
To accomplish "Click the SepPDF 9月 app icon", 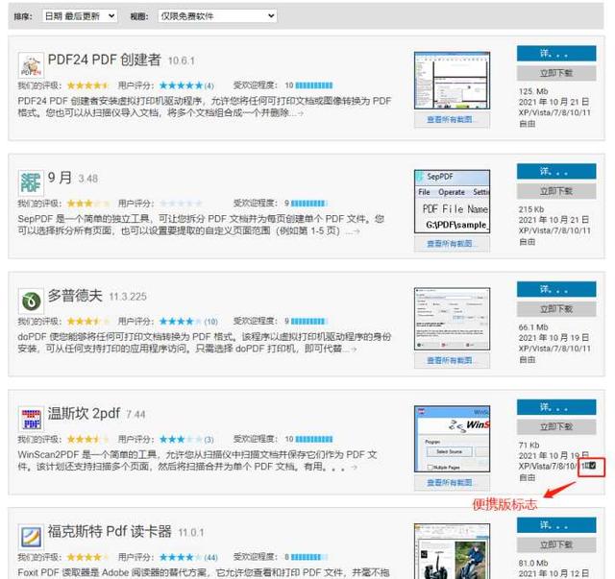I will coord(31,182).
